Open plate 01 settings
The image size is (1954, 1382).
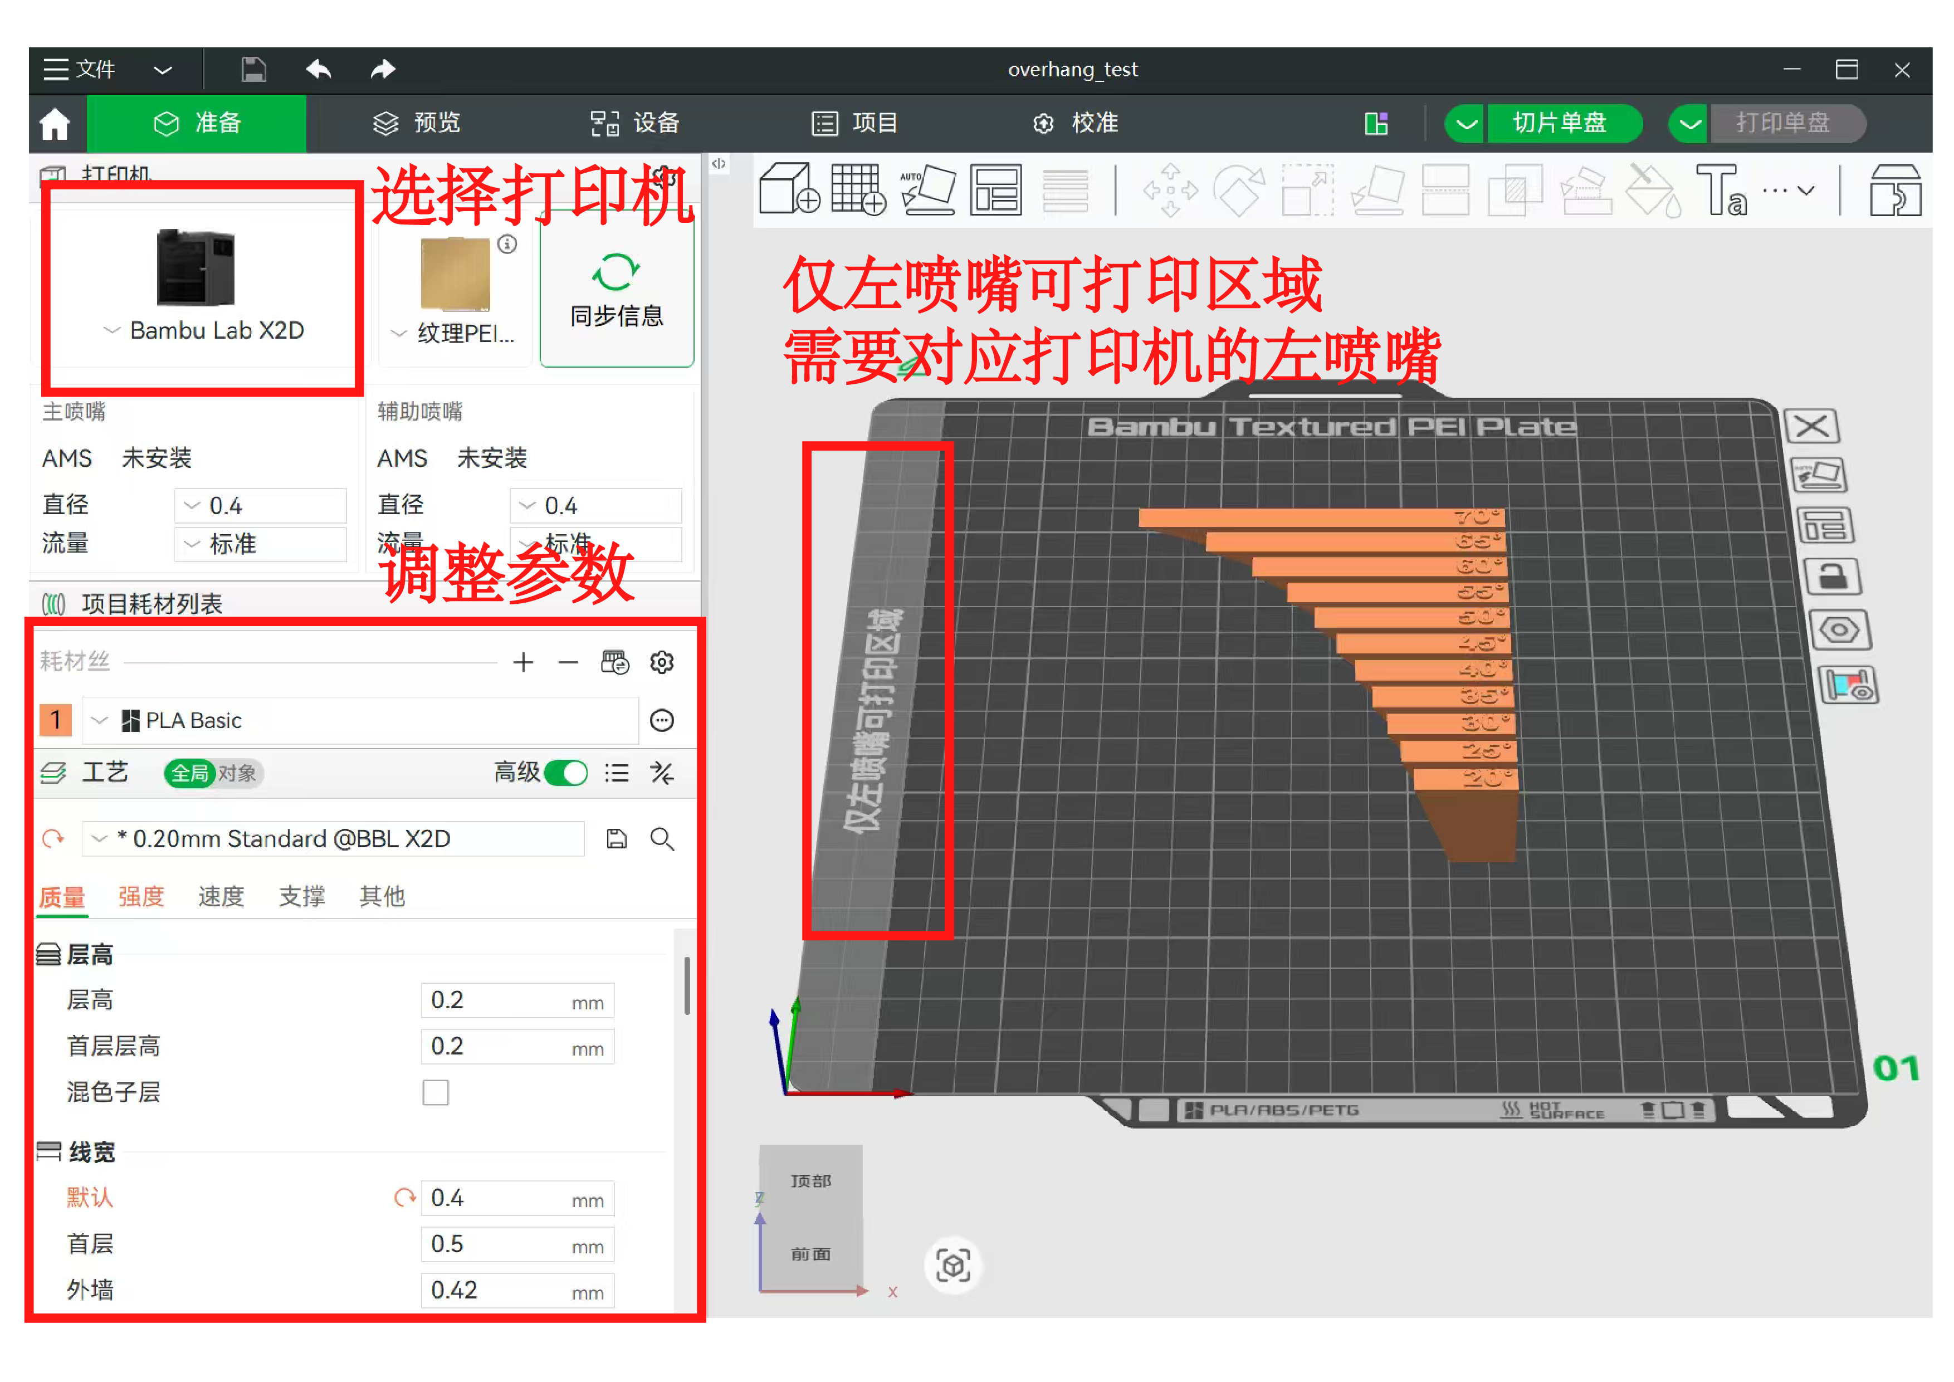coord(1839,631)
